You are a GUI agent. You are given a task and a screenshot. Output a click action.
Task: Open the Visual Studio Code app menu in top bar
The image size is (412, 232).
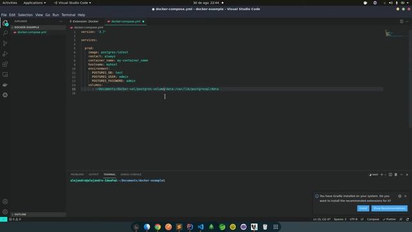(x=73, y=3)
